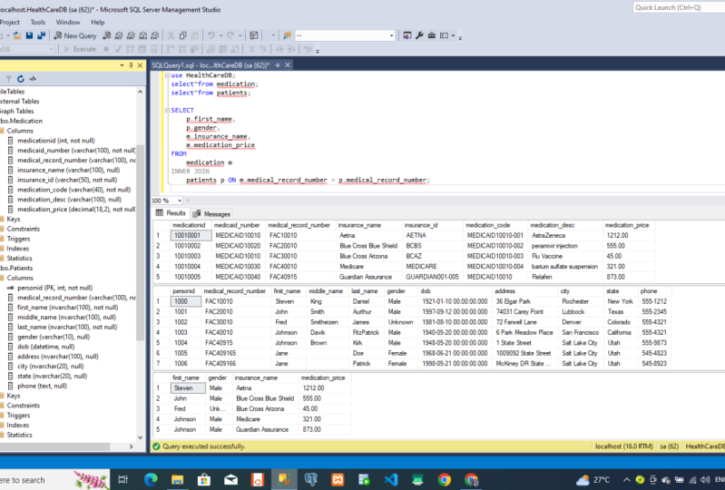This screenshot has width=725, height=490.
Task: Switch to the Results tab
Action: tap(171, 213)
